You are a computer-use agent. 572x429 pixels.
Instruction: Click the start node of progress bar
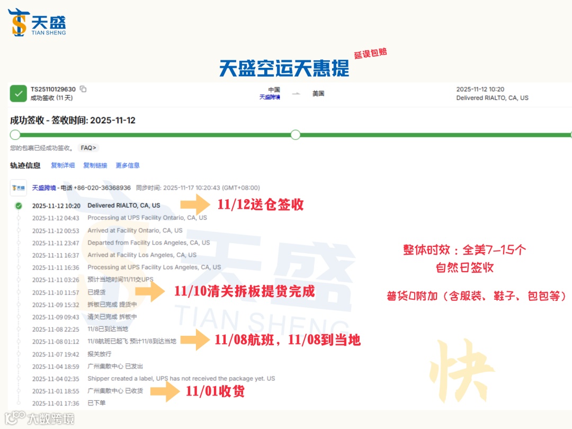tap(15, 135)
